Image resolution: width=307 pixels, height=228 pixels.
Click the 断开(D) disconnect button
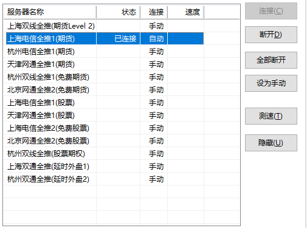[x=271, y=35]
